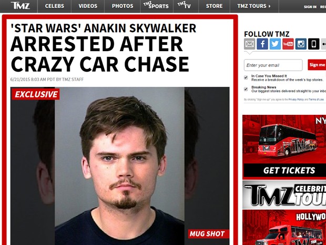Screen dimensions: 326x245
Task: Click the mobile phone app icon
Action: click(313, 44)
